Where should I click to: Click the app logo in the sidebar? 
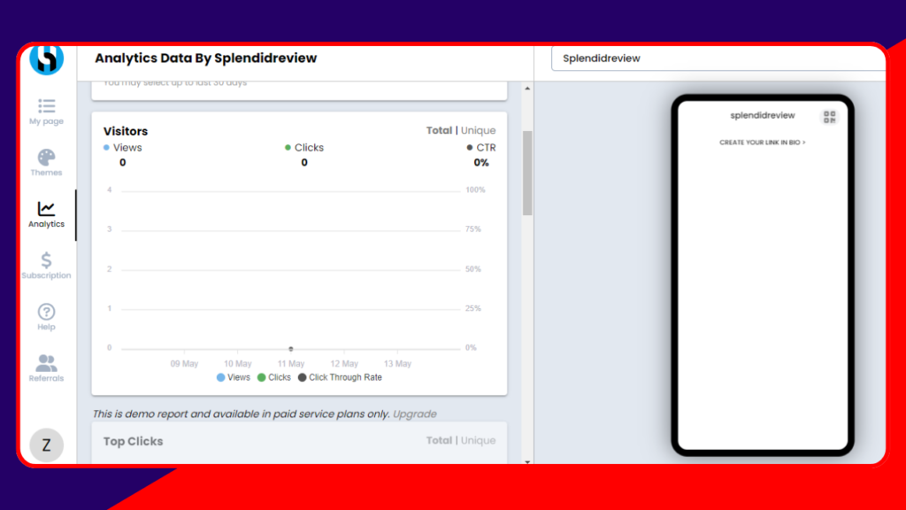click(x=46, y=58)
